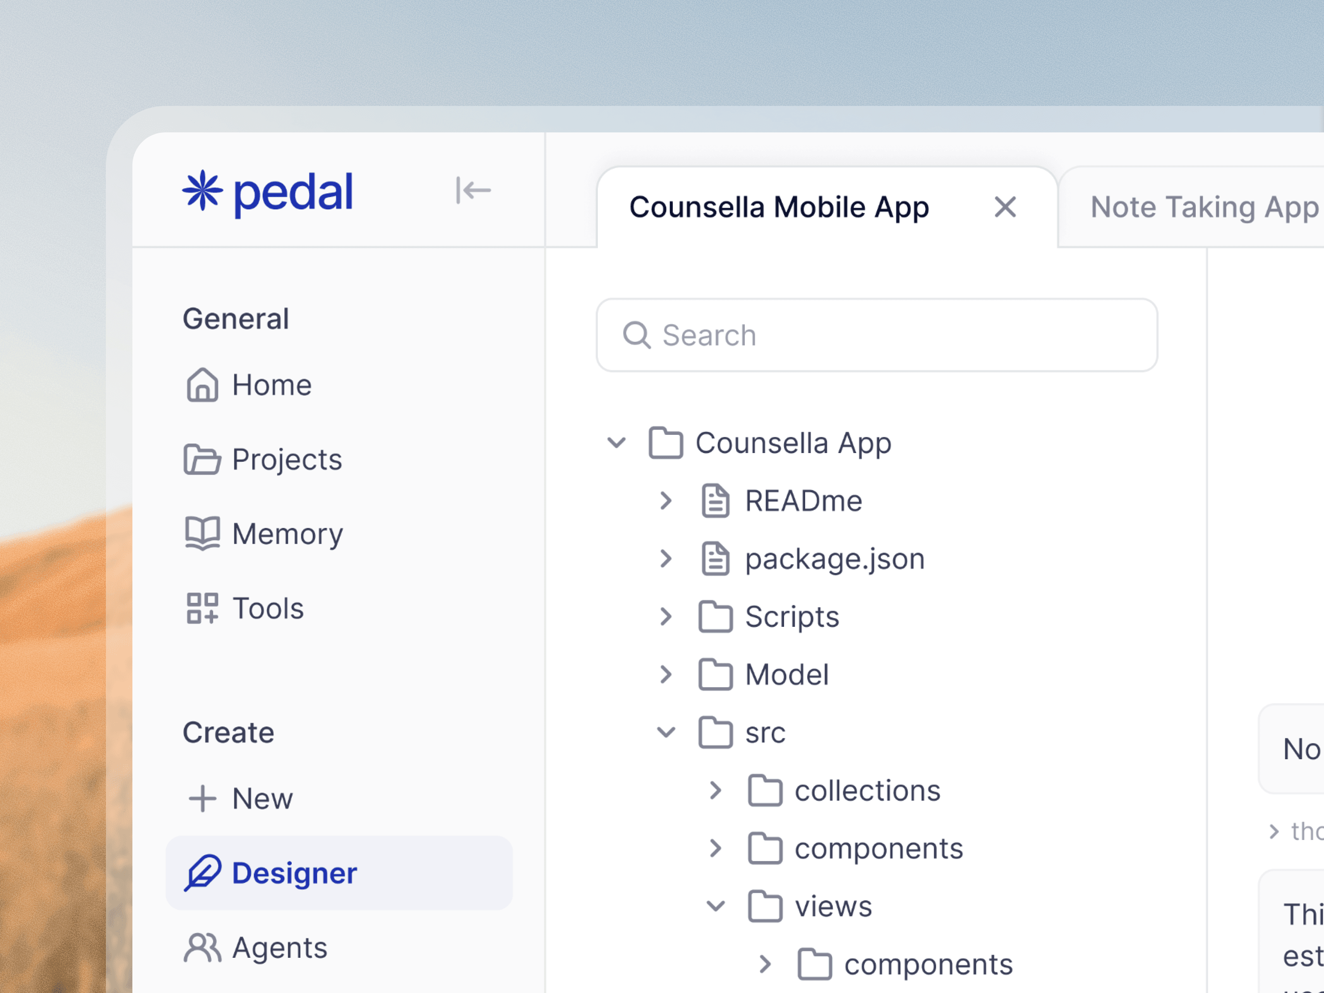Click the pedal logo
Viewport: 1324px width, 993px height.
click(268, 193)
